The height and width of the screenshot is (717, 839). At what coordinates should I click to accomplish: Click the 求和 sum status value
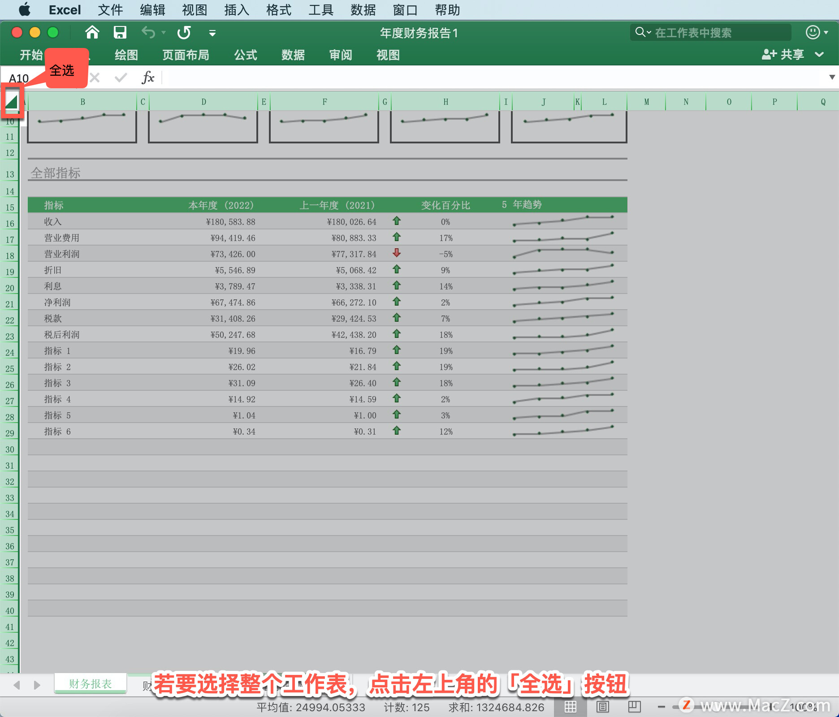pyautogui.click(x=497, y=708)
